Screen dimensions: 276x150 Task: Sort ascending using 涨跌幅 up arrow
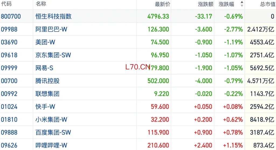[x=242, y=2]
